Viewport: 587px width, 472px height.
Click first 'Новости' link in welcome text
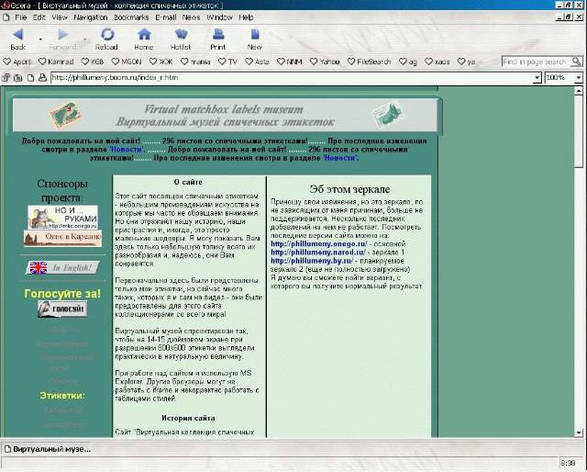127,149
